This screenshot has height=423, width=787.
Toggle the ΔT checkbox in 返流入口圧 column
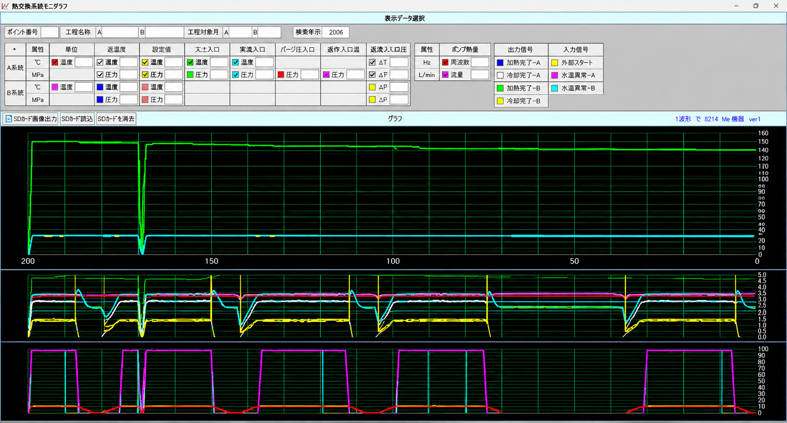coord(372,62)
